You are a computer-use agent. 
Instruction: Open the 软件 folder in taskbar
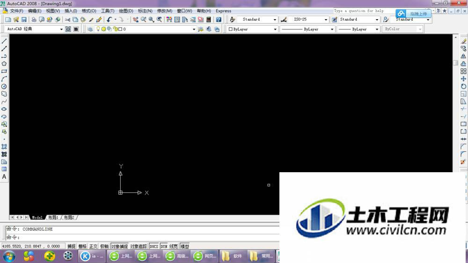coord(233,256)
